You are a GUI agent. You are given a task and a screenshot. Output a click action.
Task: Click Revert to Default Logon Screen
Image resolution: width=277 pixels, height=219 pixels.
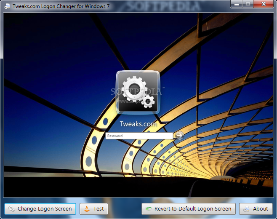click(x=189, y=209)
